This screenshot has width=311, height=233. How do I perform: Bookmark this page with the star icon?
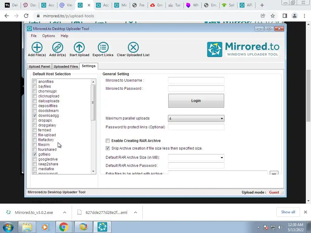click(273, 16)
